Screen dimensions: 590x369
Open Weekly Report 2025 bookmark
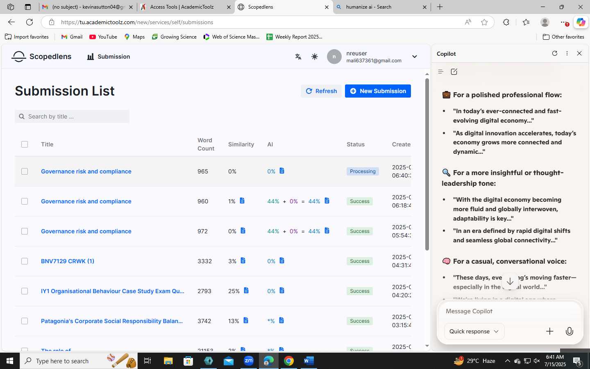coord(294,37)
